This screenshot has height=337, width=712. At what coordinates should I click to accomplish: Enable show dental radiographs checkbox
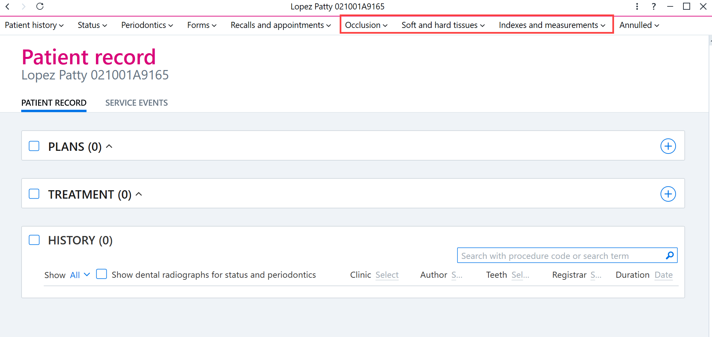pos(101,274)
